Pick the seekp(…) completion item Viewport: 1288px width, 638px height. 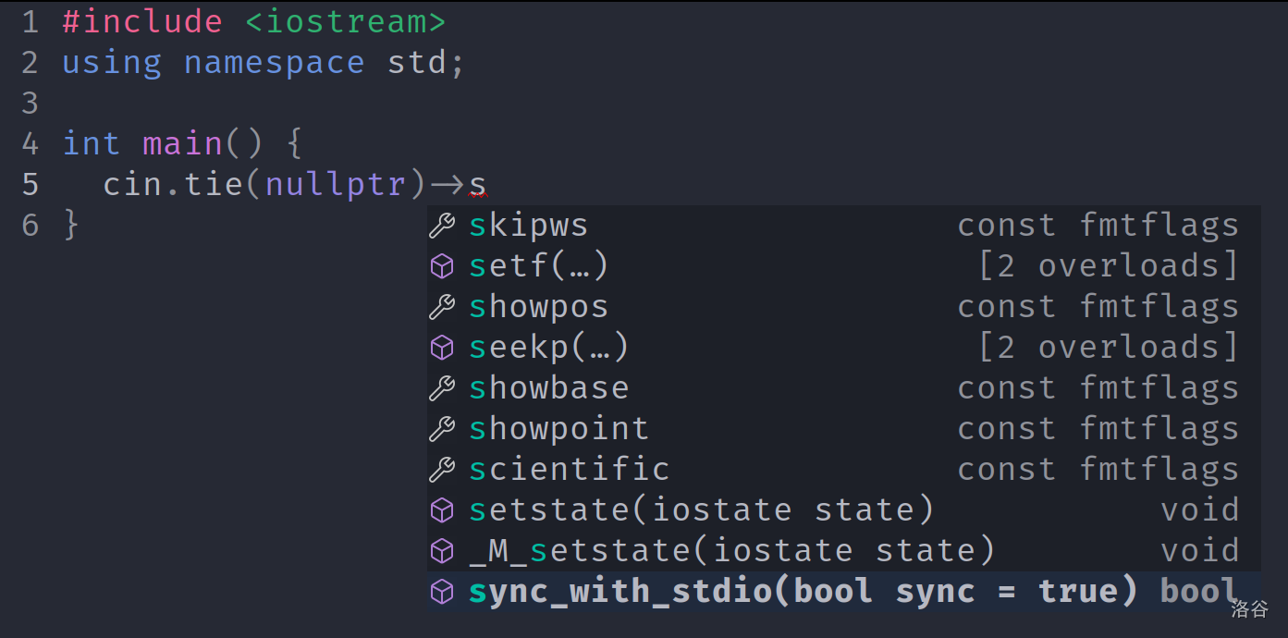[548, 348]
